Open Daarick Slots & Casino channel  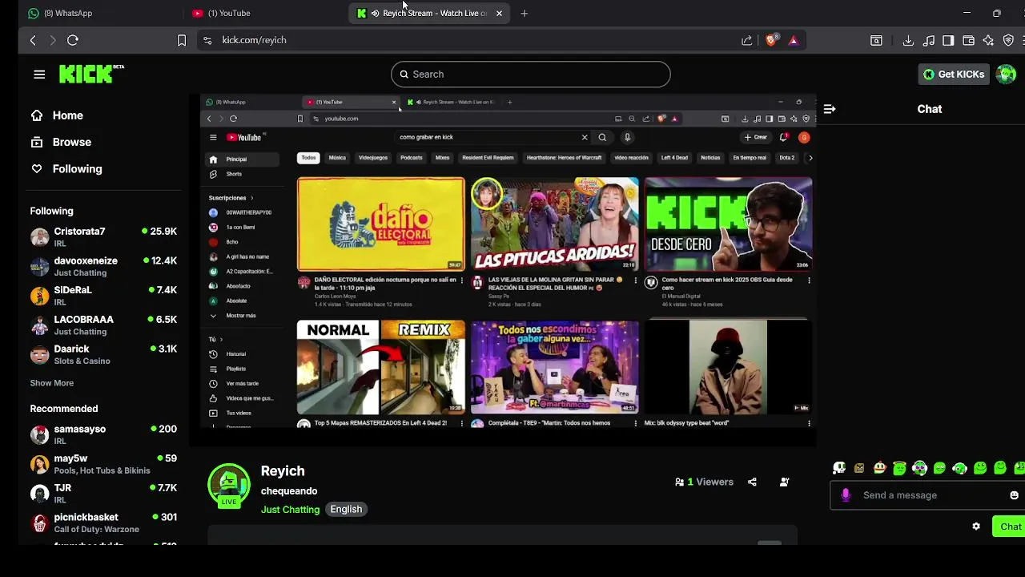[103, 354]
